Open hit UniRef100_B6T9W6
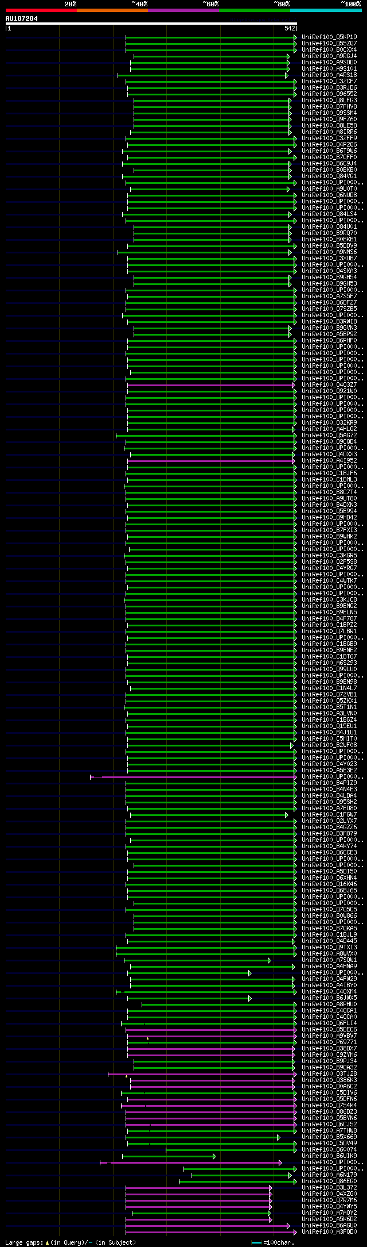Screen dimensions: 367x1247 point(329,151)
